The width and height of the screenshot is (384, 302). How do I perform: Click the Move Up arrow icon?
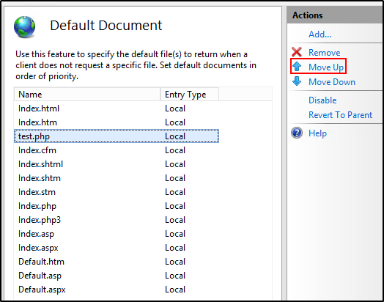pos(297,67)
